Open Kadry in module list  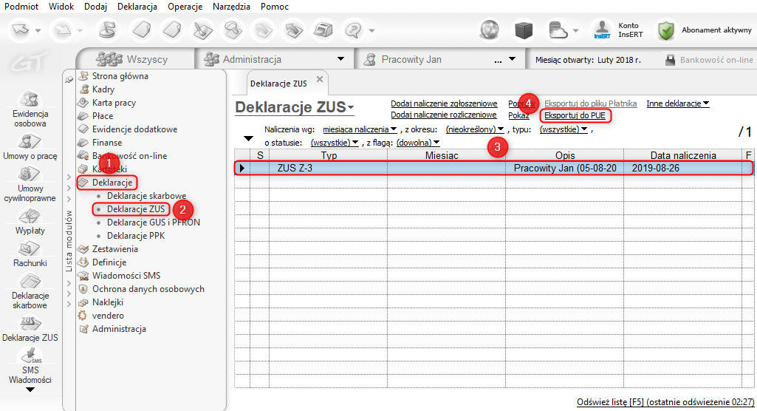(103, 89)
